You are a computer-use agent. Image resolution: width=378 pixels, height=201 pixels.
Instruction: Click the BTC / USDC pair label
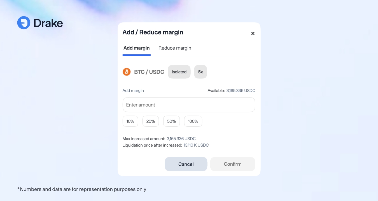click(x=149, y=72)
